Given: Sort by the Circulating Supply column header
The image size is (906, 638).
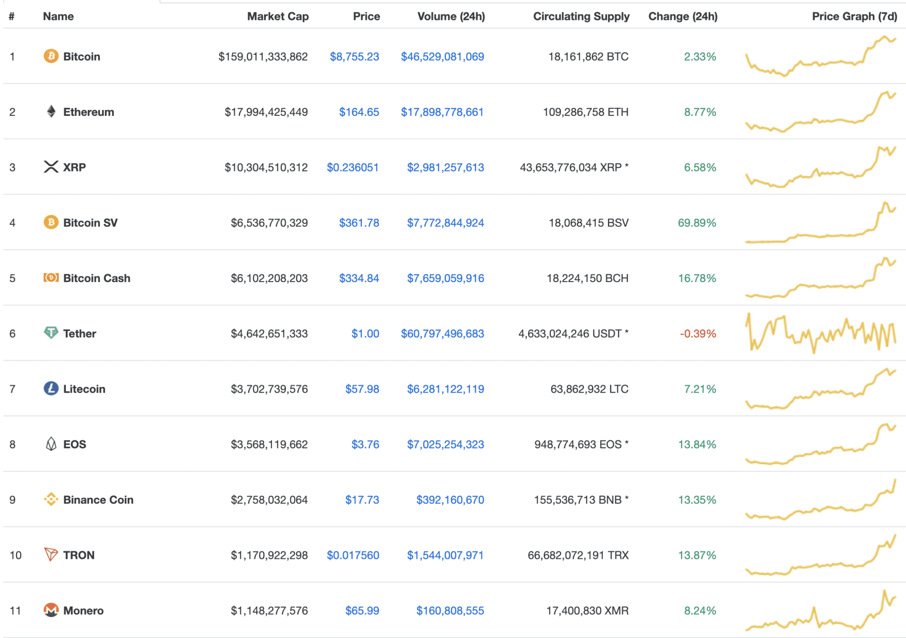Looking at the screenshot, I should [x=581, y=16].
